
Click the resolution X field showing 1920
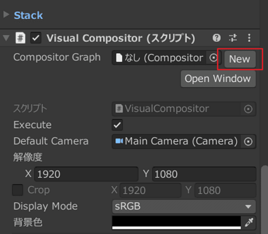(x=86, y=174)
